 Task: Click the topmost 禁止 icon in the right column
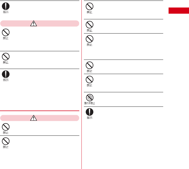(x=89, y=6)
